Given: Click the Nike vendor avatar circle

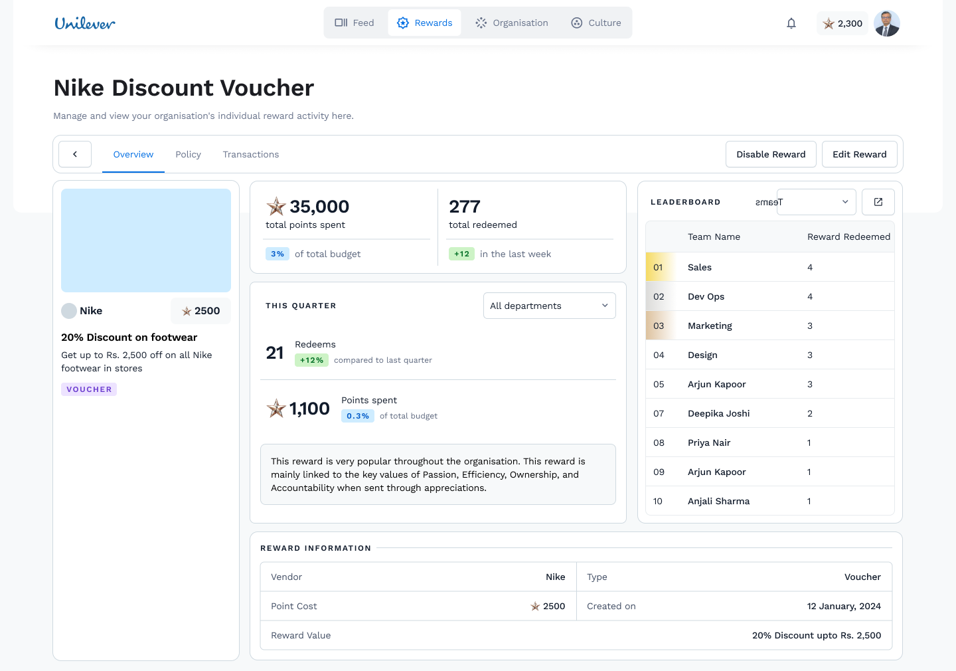Looking at the screenshot, I should (69, 311).
